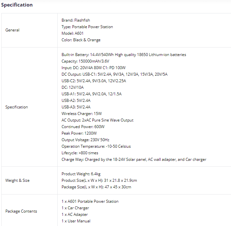The width and height of the screenshot is (231, 226).
Task: Click the Peak Power: 1200W text
Action: coord(79,133)
